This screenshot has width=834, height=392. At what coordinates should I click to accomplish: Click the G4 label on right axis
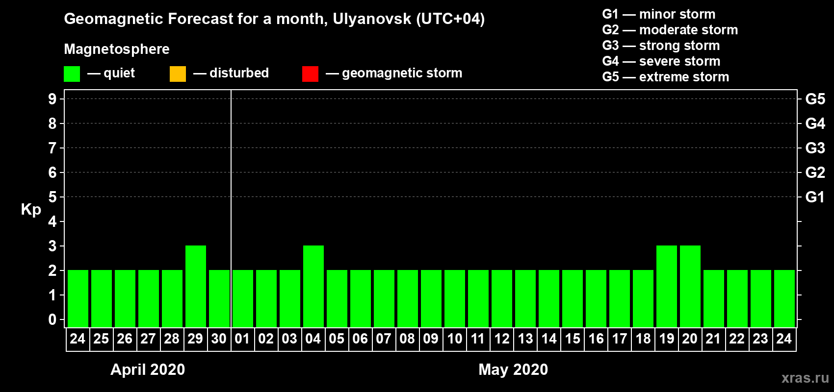815,123
